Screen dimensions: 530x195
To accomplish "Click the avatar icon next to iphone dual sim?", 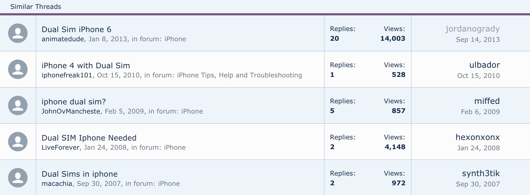I will (18, 105).
